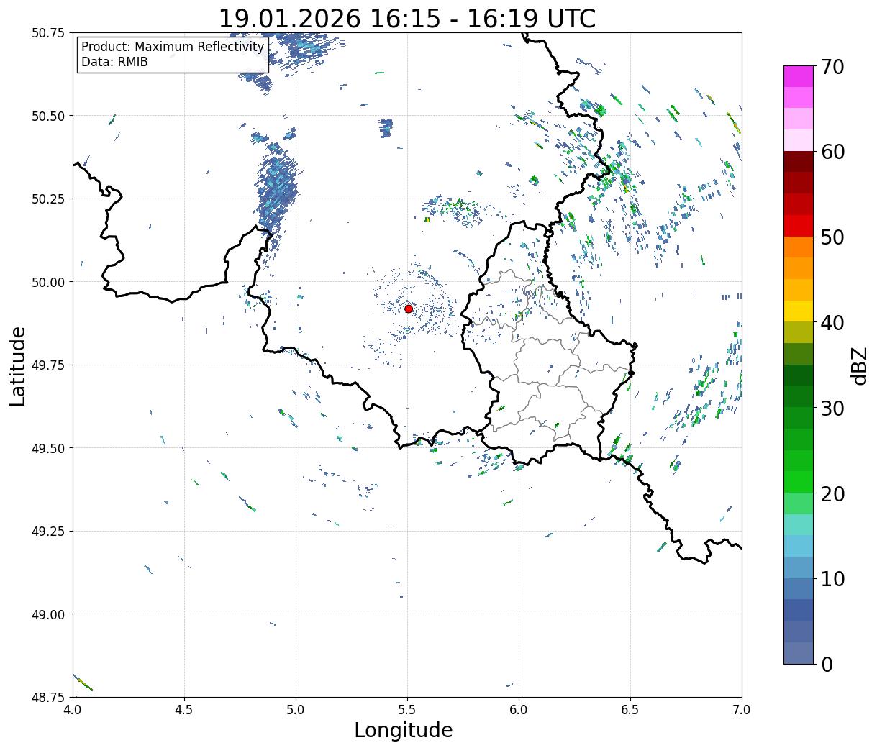Click the 'Latitude' axis label
Image resolution: width=877 pixels, height=748 pixels.
coord(18,365)
